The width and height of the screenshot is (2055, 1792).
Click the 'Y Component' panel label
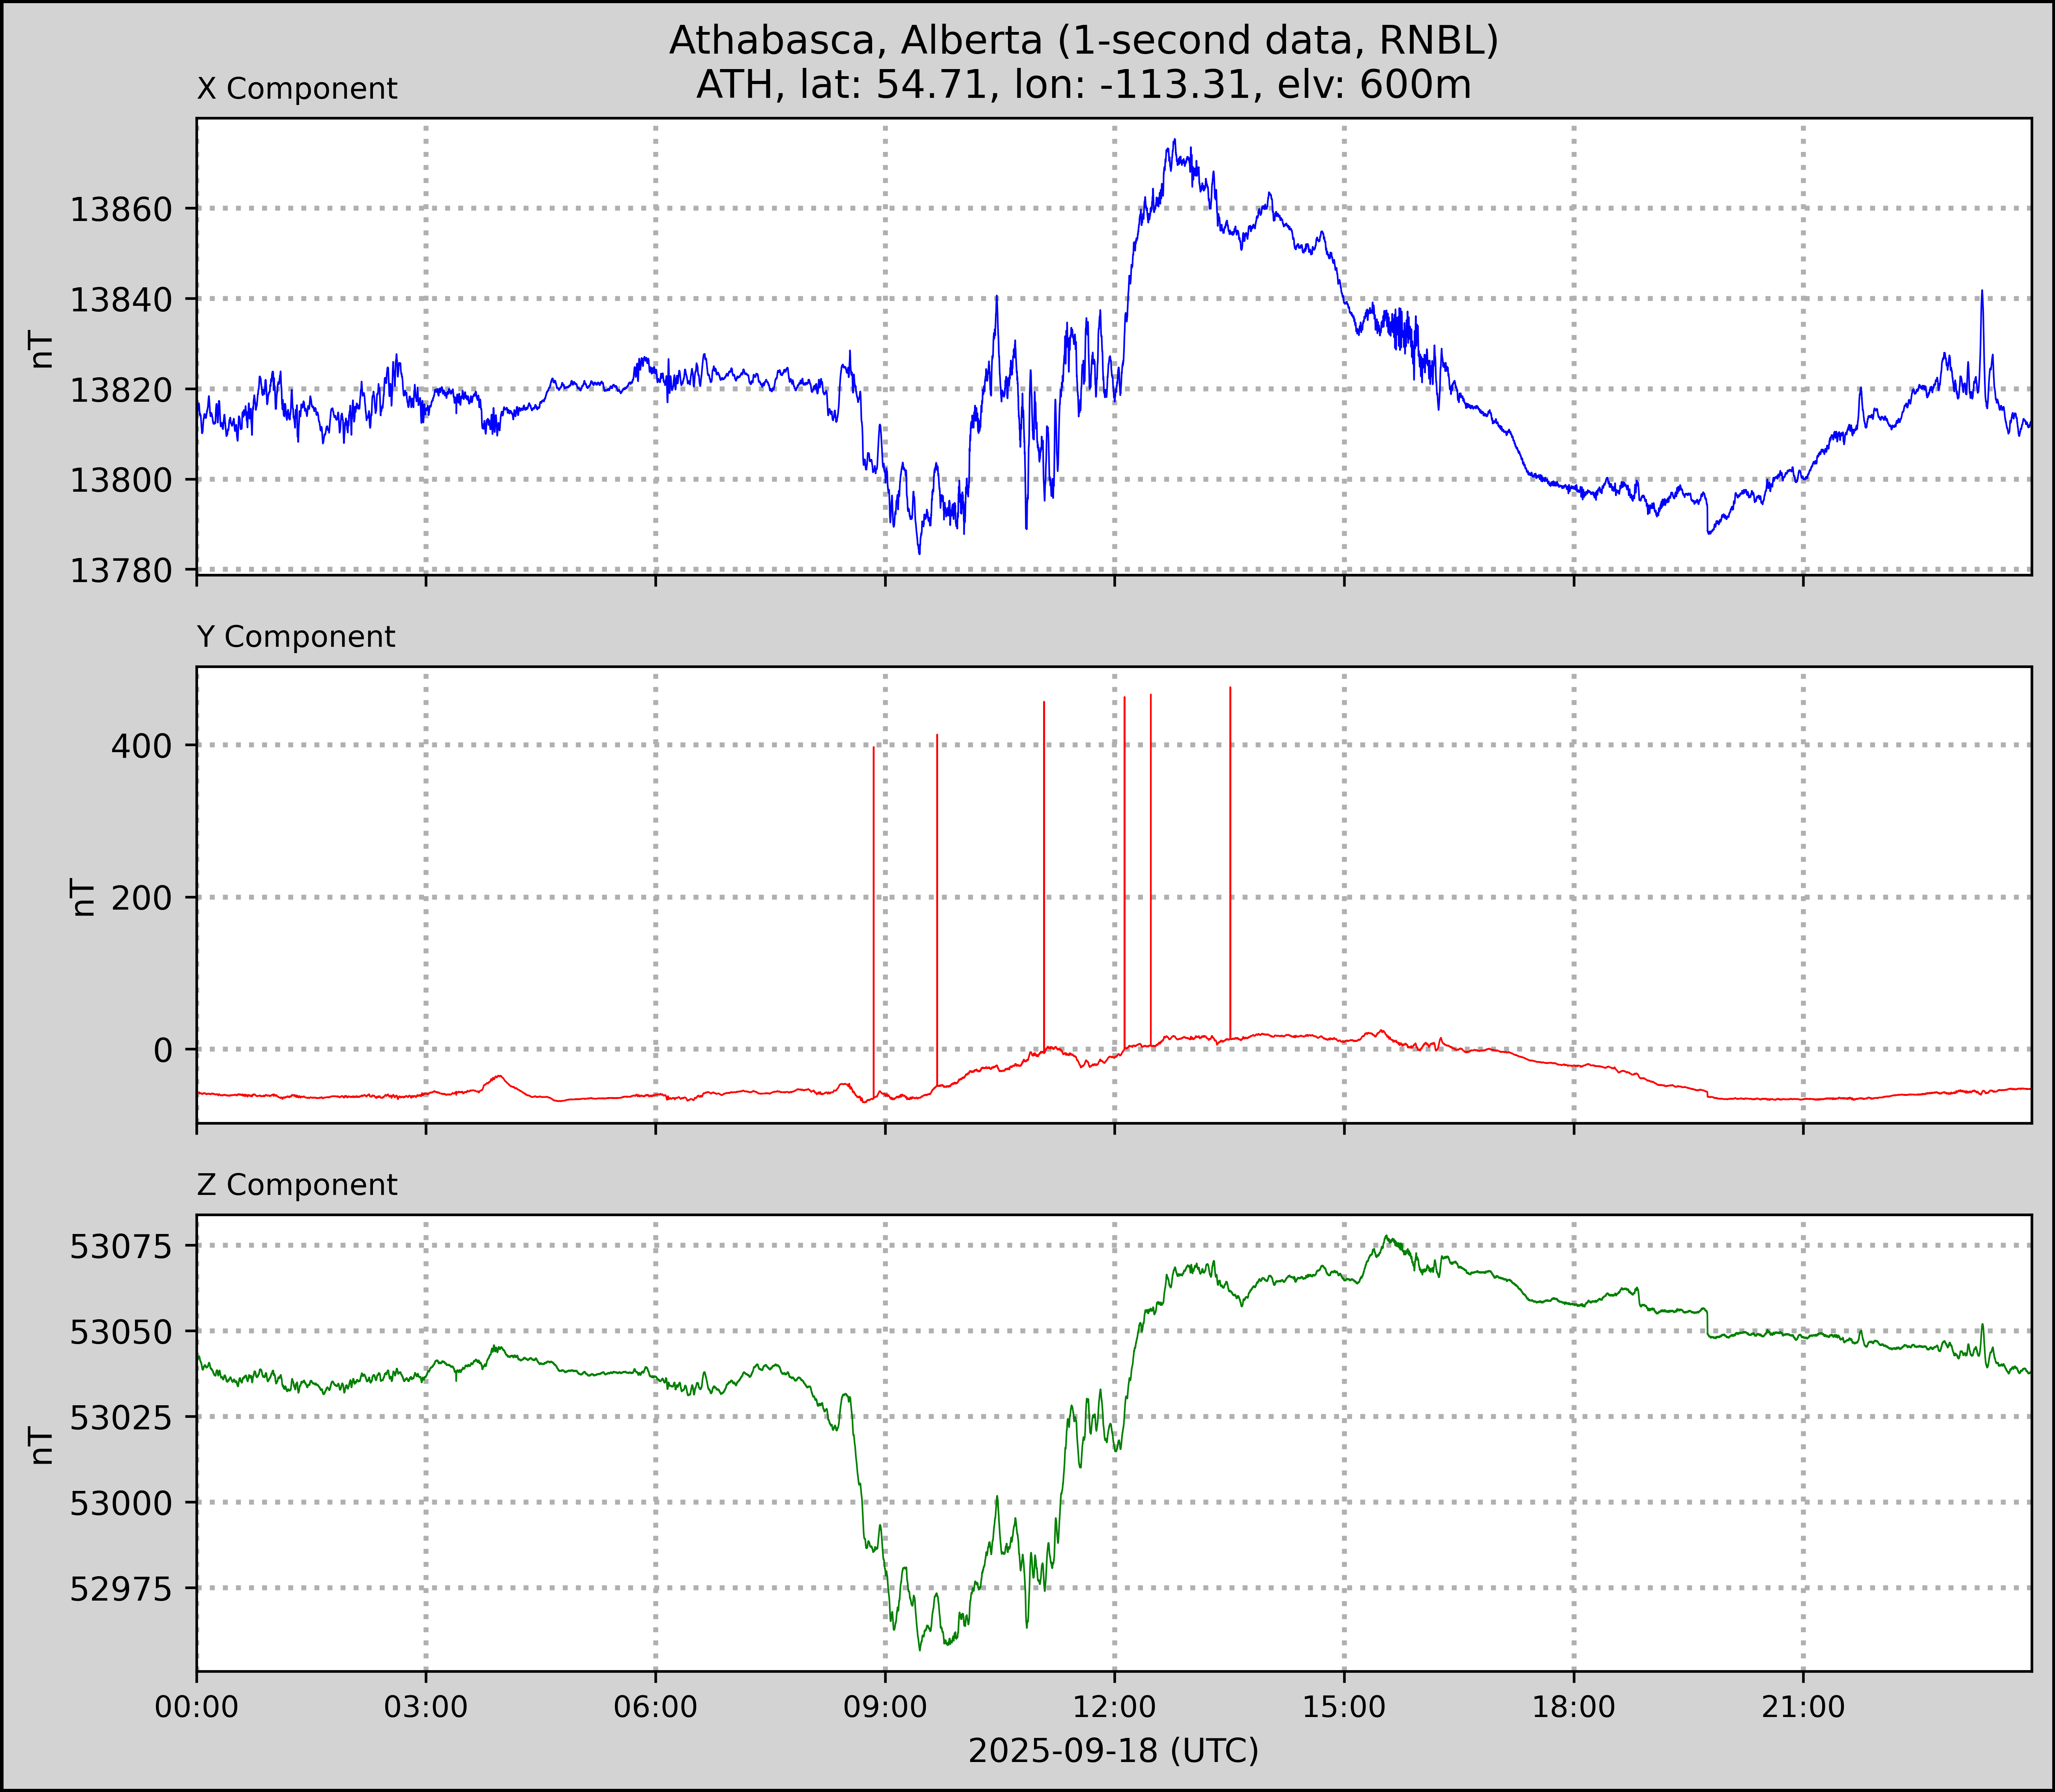[296, 637]
